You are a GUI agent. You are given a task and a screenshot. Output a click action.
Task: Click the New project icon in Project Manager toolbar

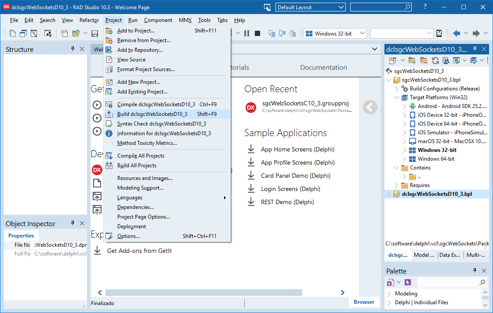(392, 60)
